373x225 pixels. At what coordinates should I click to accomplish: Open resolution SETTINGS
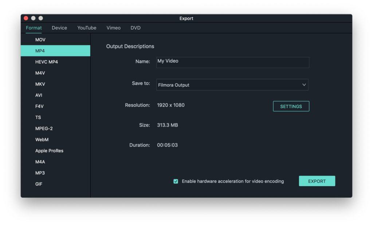point(291,106)
